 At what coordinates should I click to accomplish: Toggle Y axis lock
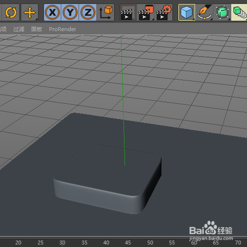[70, 12]
